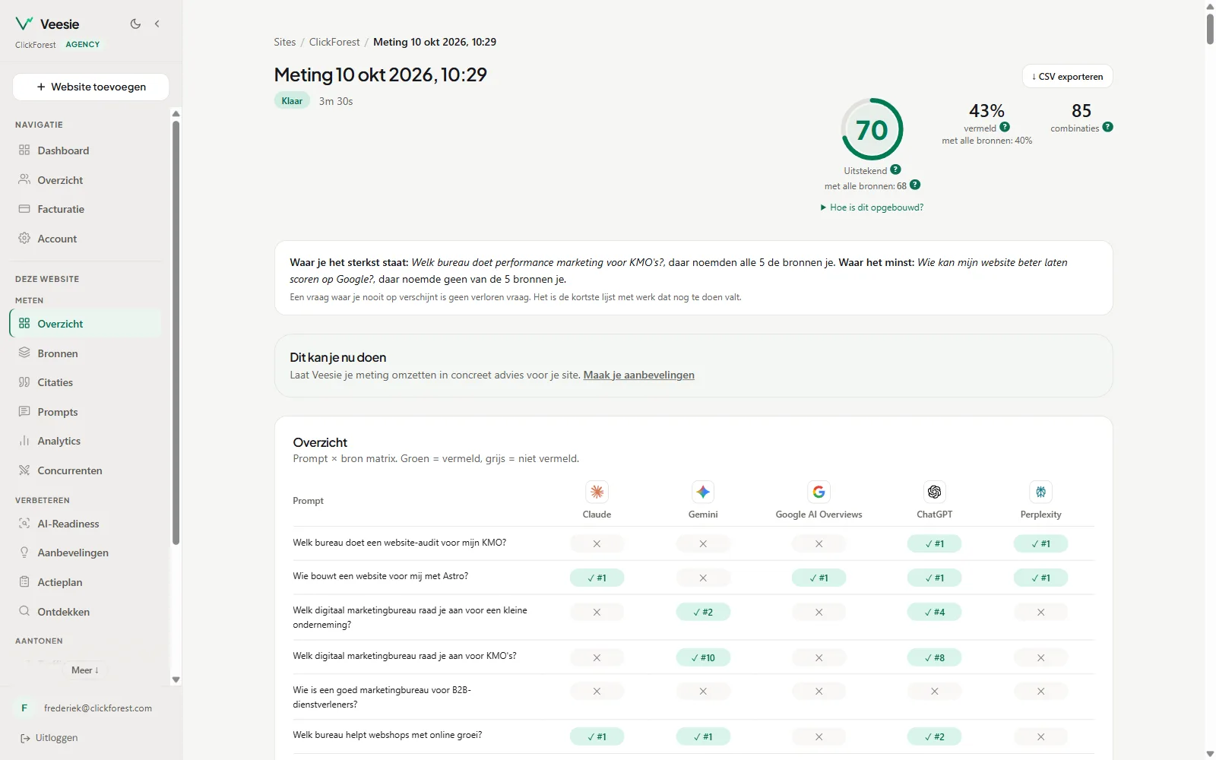Toggle dark mode moon icon
The width and height of the screenshot is (1216, 760).
point(135,24)
